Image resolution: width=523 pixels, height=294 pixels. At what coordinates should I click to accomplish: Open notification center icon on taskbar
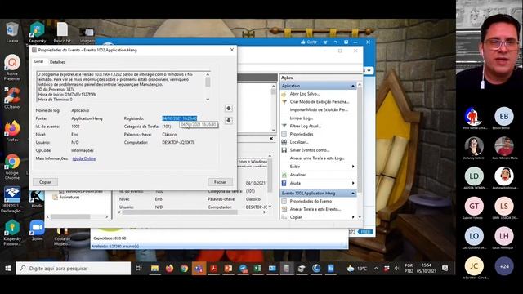tap(445, 269)
